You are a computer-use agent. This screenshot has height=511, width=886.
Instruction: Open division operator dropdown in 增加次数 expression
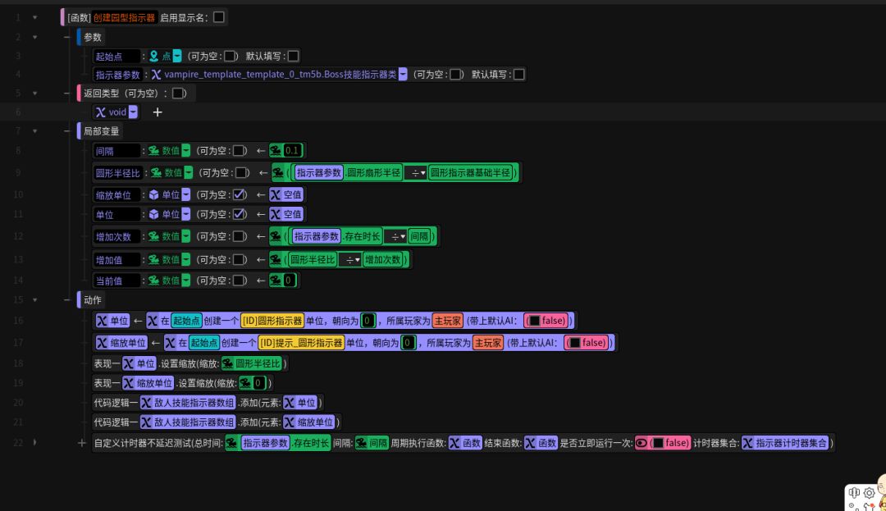398,236
